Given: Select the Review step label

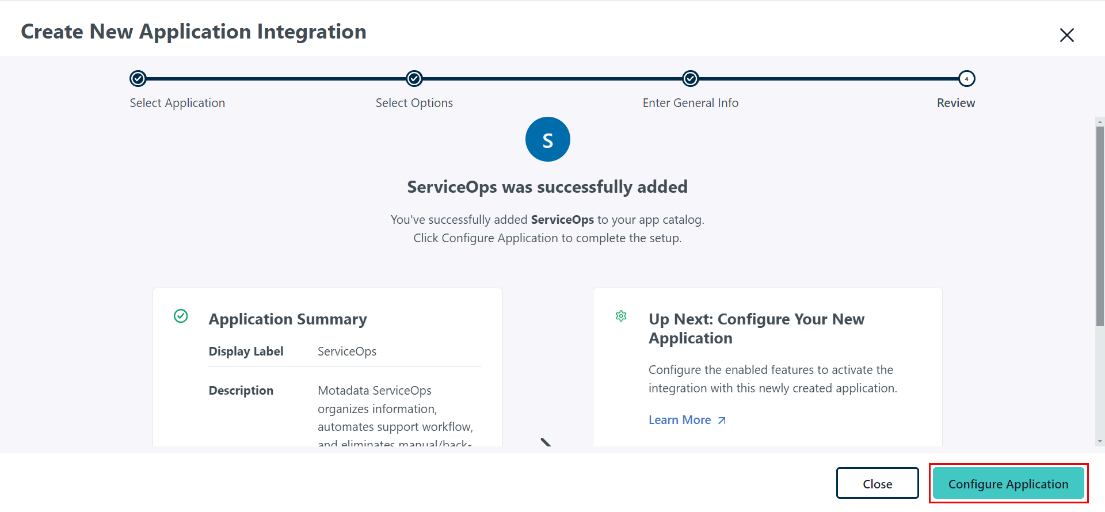Looking at the screenshot, I should 956,103.
